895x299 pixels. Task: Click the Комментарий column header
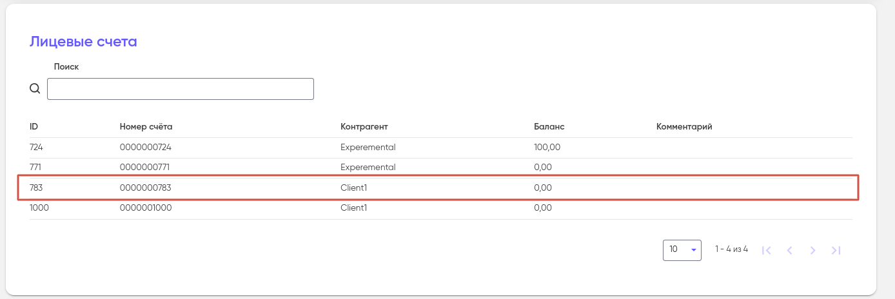(684, 126)
